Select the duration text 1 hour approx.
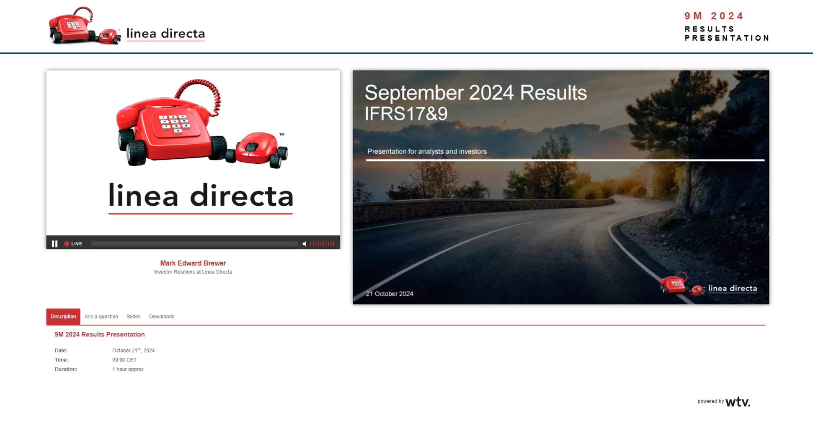 tap(129, 369)
